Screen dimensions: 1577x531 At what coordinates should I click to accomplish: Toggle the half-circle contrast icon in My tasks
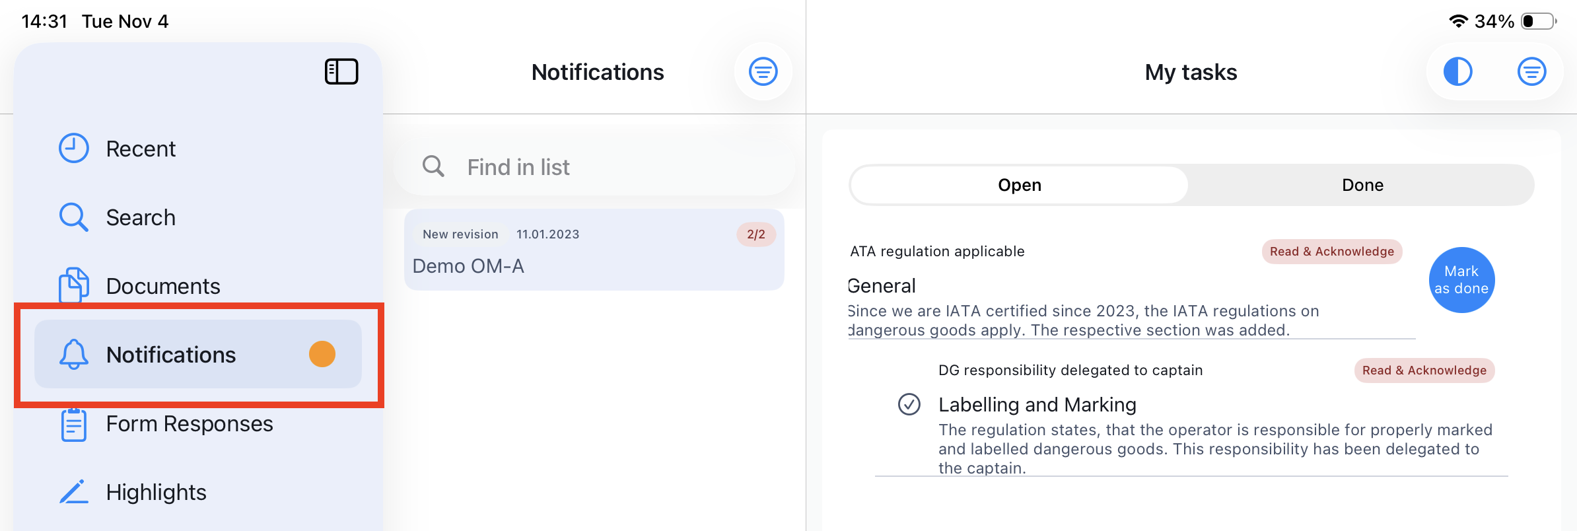click(x=1457, y=71)
